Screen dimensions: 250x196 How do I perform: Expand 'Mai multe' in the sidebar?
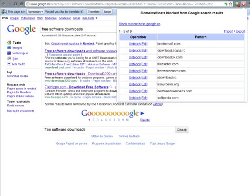tap(16, 64)
